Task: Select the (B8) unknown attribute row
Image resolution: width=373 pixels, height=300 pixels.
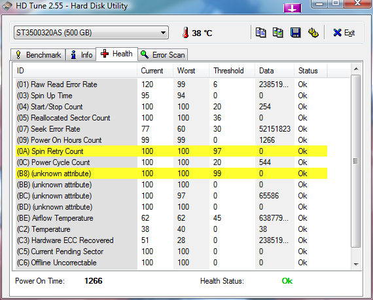Action: [171, 174]
